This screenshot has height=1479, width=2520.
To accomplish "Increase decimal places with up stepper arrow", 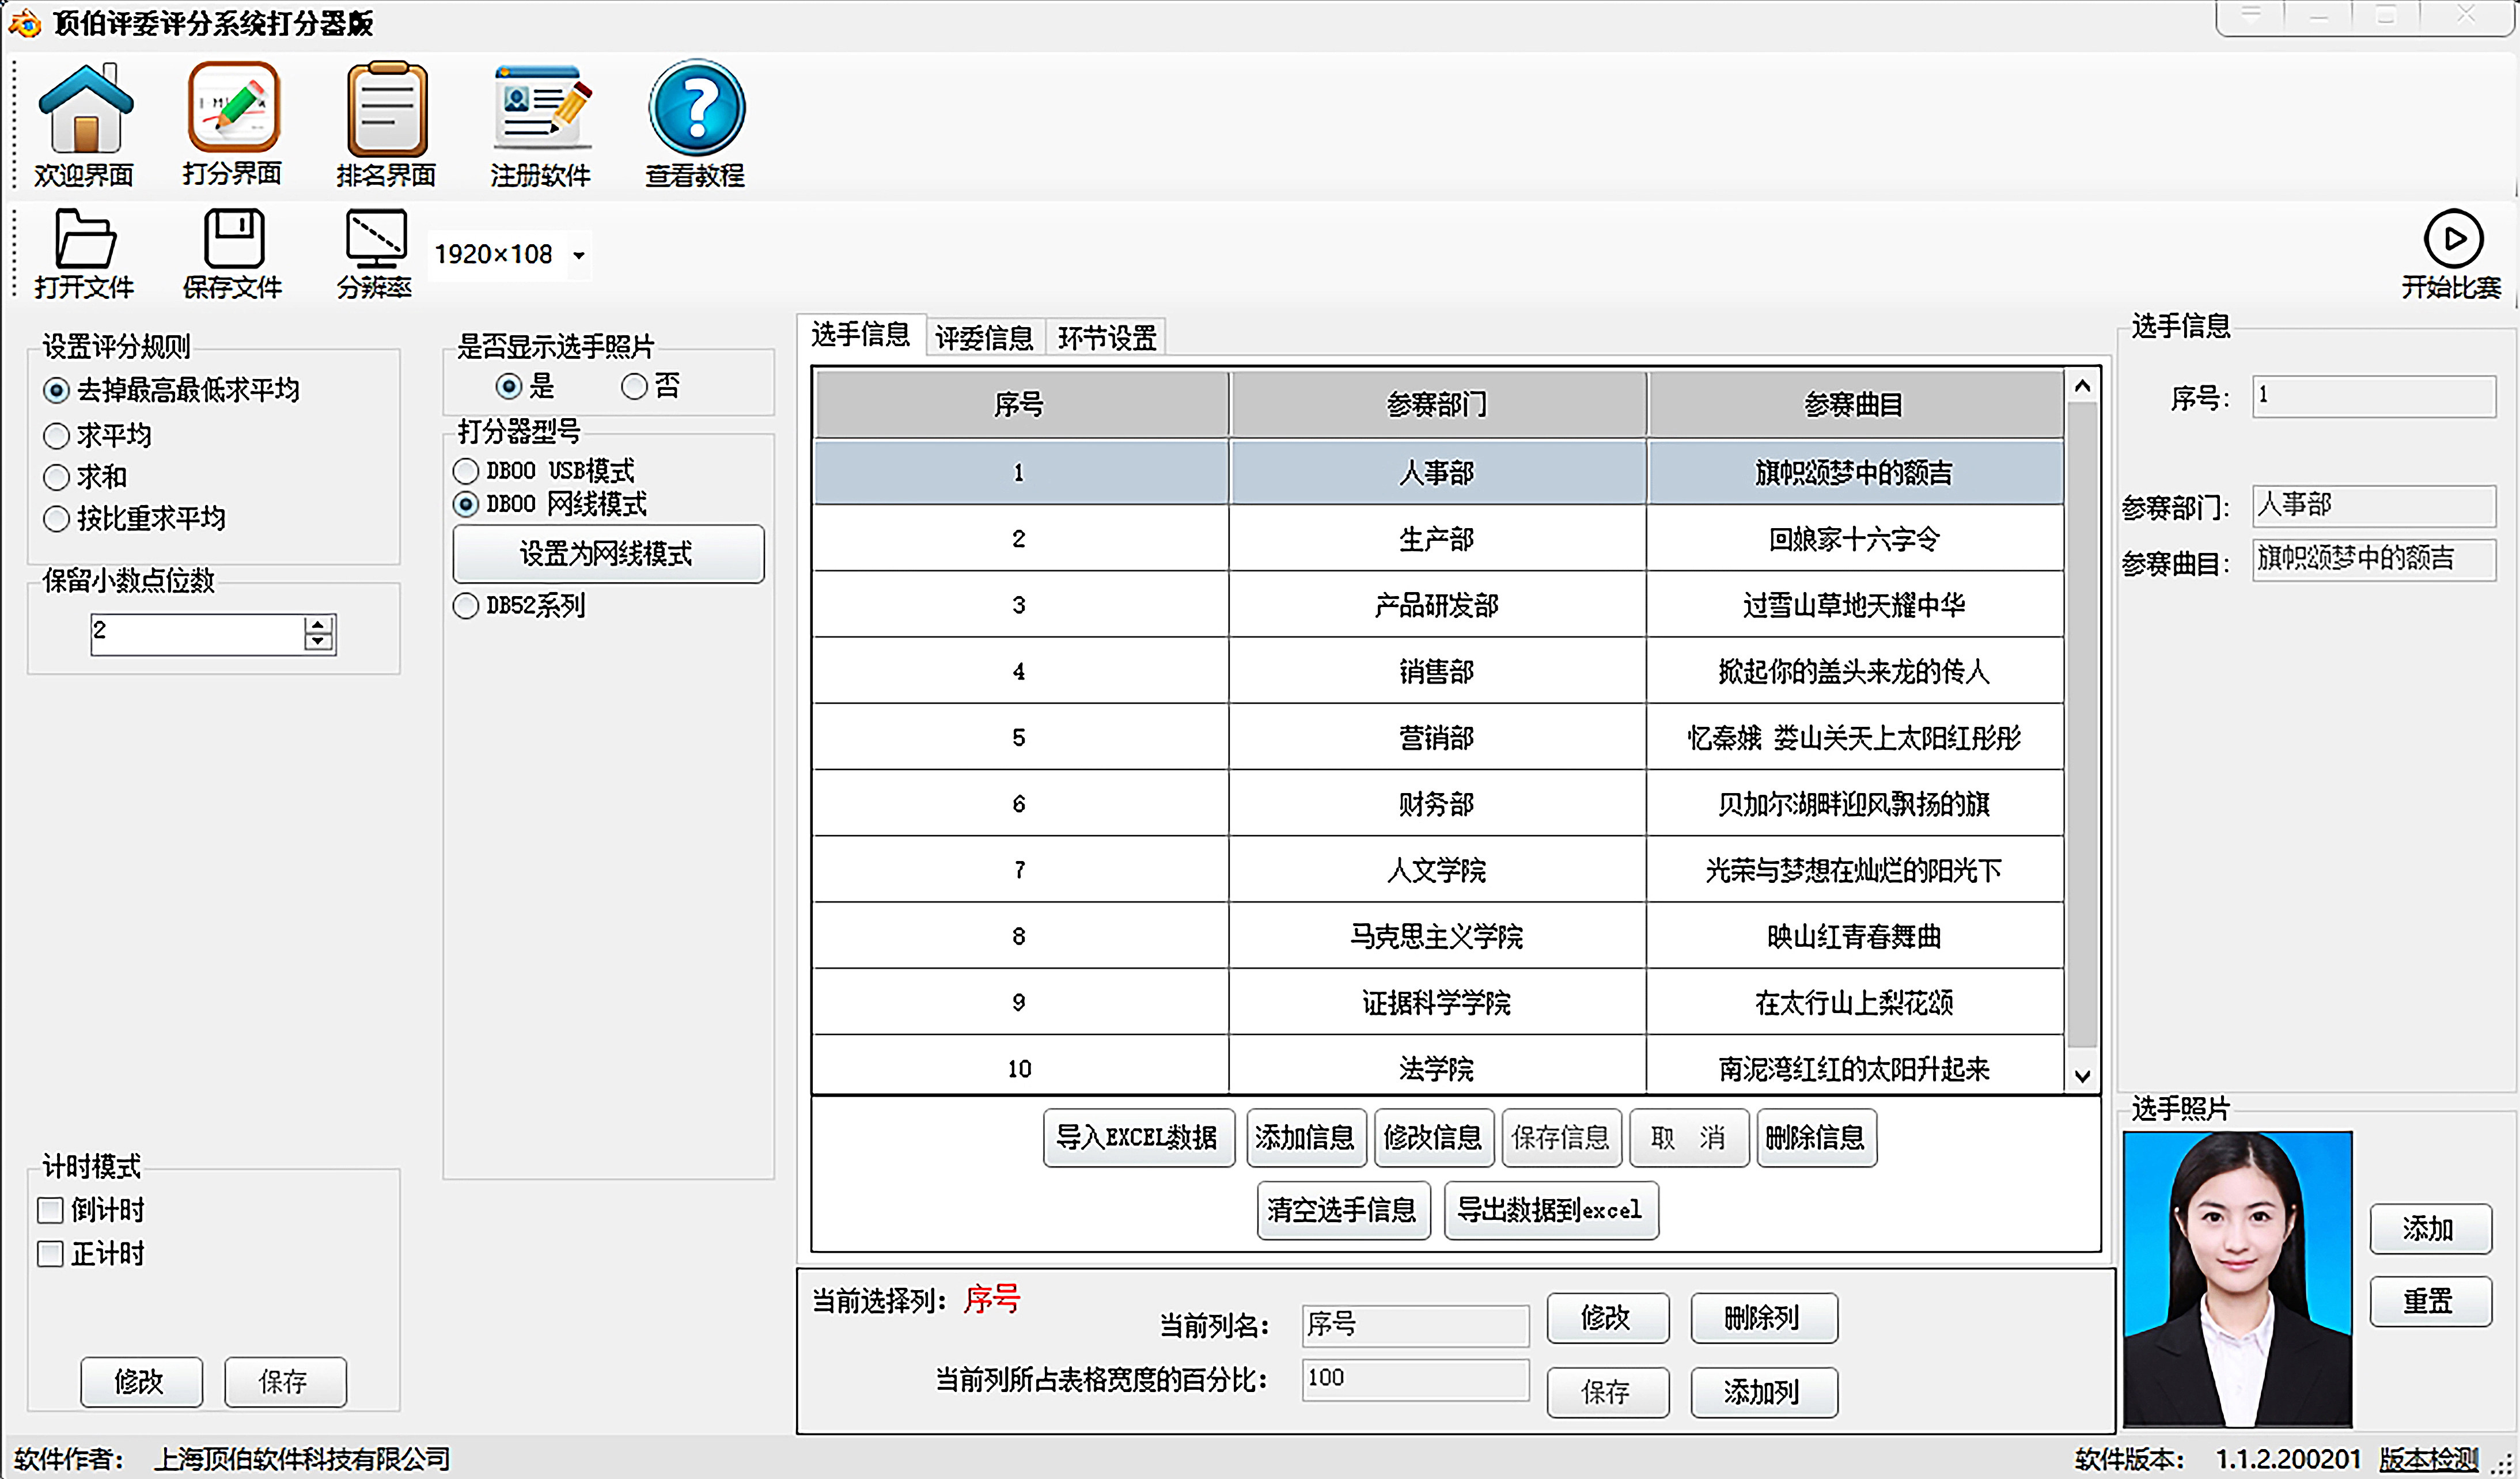I will pyautogui.click(x=318, y=625).
